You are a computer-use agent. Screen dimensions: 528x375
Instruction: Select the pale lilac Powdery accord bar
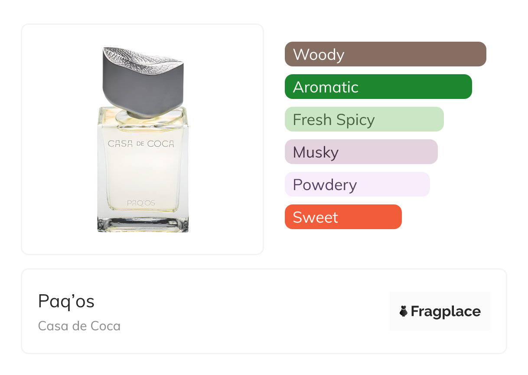[x=357, y=184]
